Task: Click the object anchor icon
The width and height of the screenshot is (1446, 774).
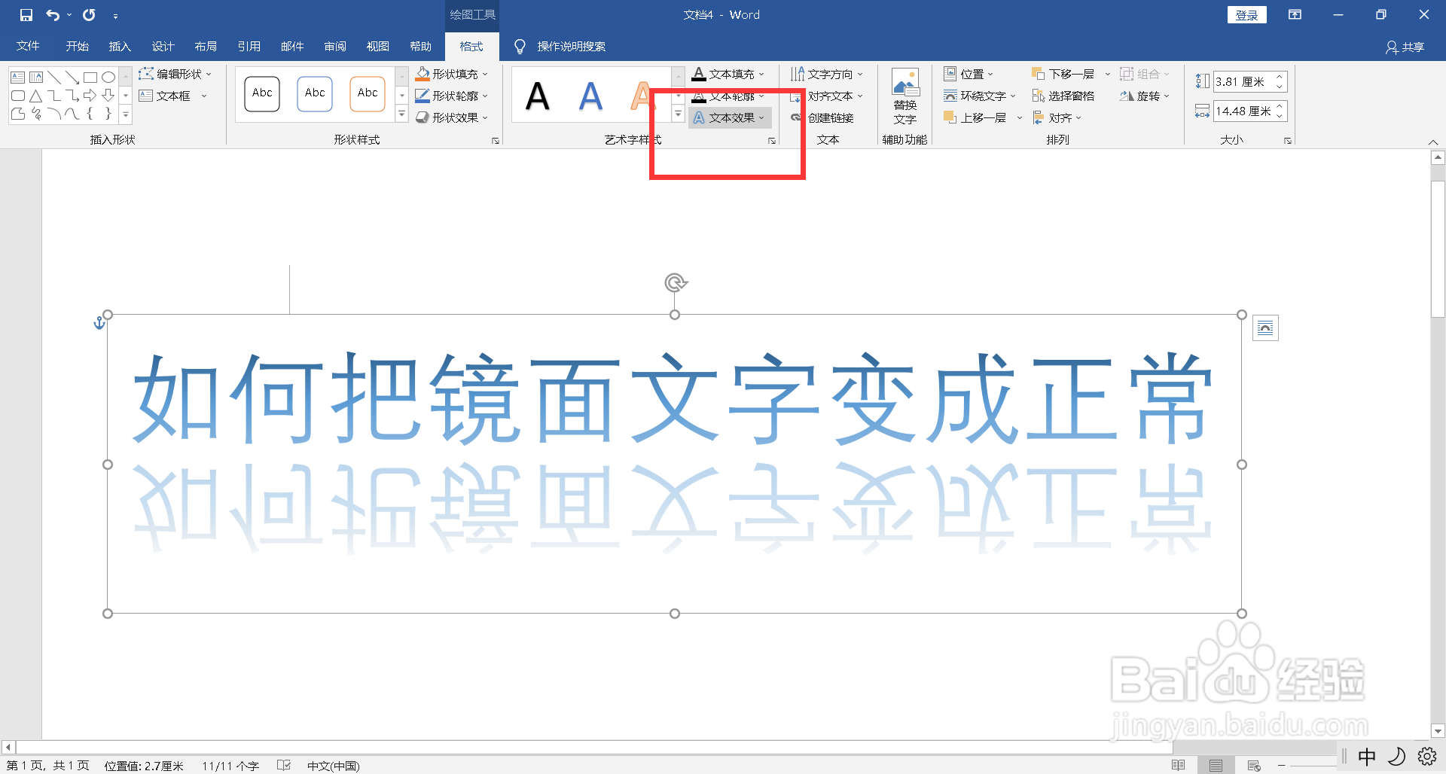Action: coord(99,323)
